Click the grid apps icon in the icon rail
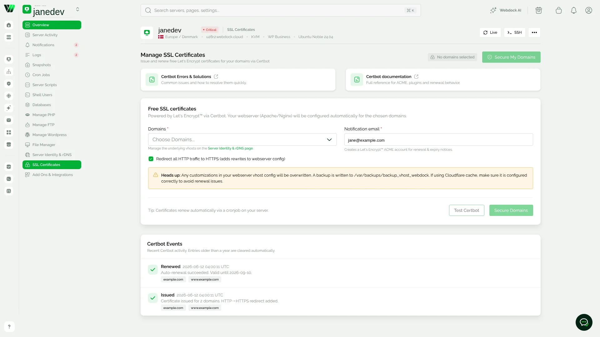 (9, 132)
